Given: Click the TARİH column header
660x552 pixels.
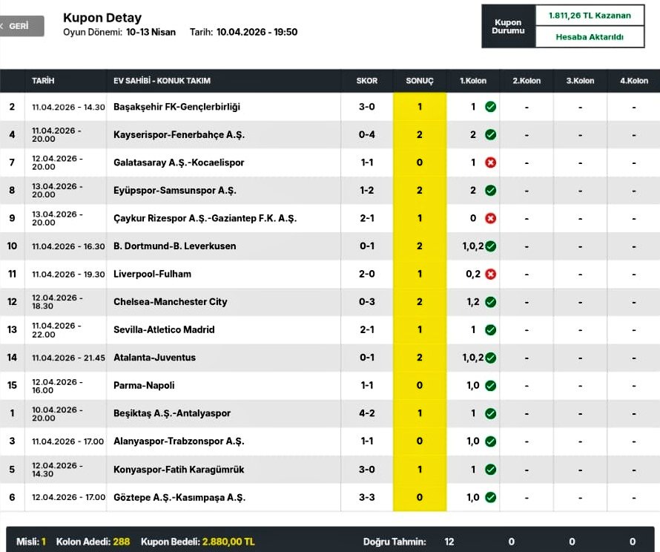Looking at the screenshot, I should (x=43, y=81).
